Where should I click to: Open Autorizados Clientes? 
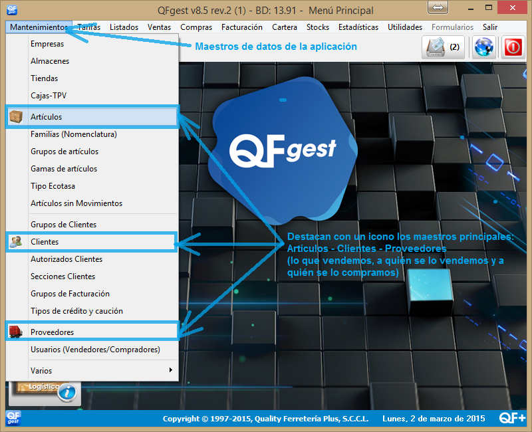click(x=92, y=259)
